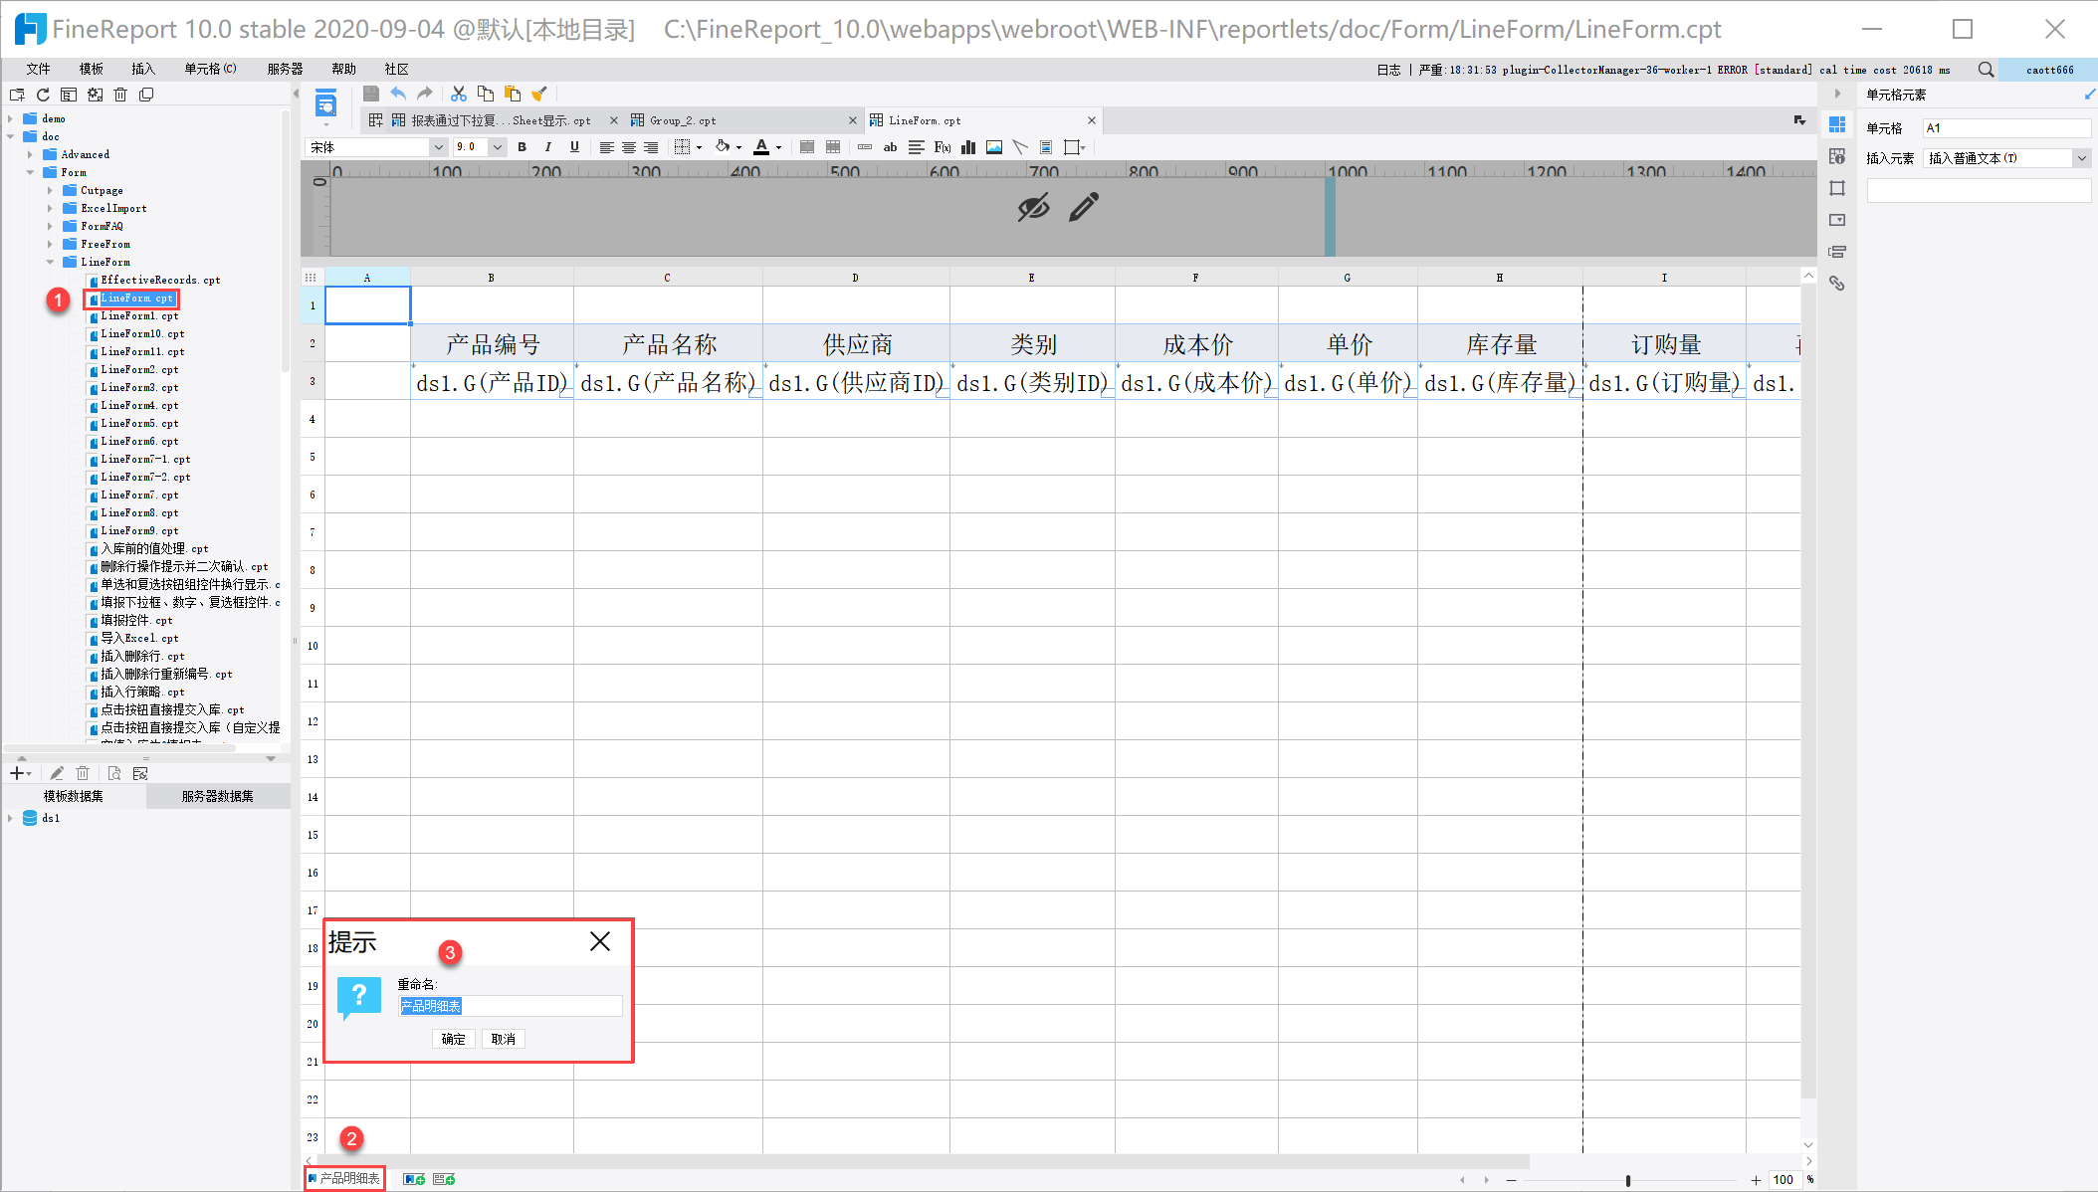Open the font family dropdown

point(438,147)
